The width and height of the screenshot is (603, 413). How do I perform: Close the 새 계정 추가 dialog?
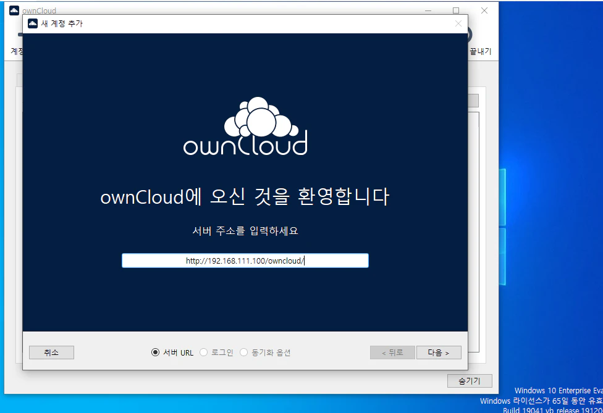click(458, 23)
